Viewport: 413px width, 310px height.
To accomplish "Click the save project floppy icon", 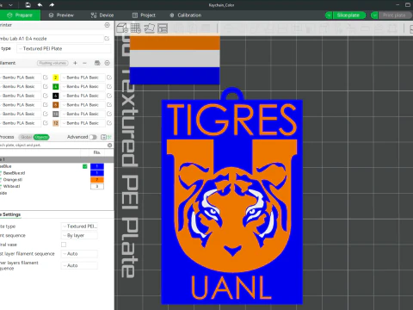I will tap(28, 4).
